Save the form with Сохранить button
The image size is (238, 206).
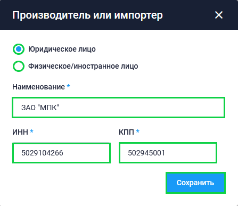click(x=195, y=183)
